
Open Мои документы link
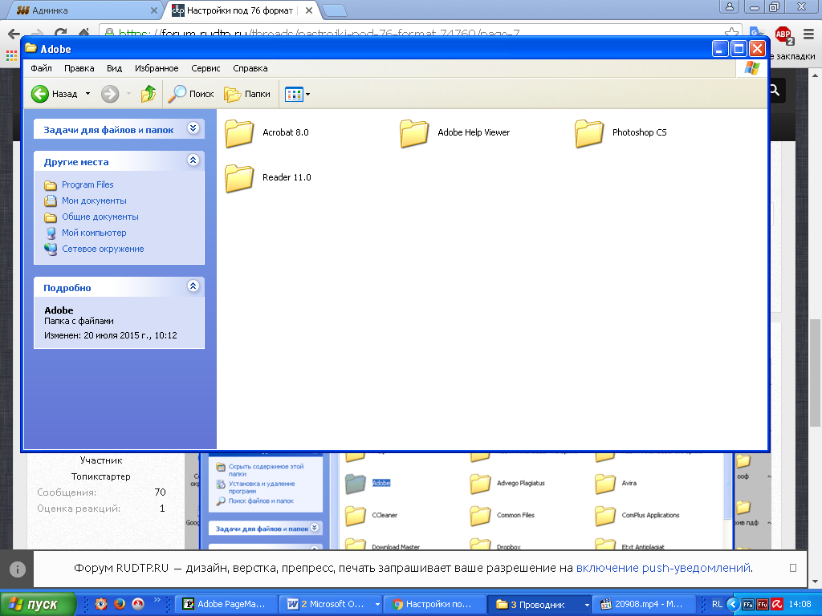pos(94,201)
